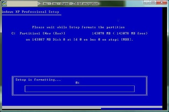Minimize the remote session window
169x112 pixels.
146,2
